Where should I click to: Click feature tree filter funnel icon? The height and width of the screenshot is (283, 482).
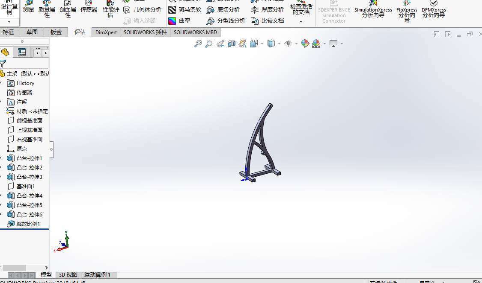pos(3,64)
